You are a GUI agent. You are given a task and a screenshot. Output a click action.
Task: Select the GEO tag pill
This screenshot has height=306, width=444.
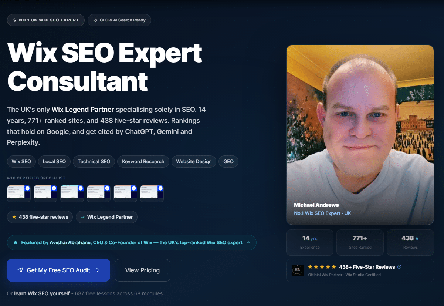coord(228,161)
